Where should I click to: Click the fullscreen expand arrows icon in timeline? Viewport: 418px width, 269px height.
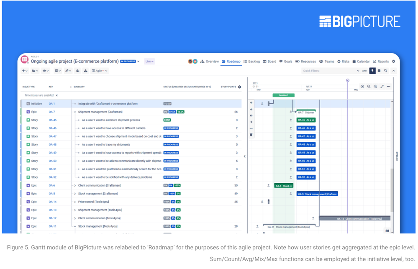point(382,86)
